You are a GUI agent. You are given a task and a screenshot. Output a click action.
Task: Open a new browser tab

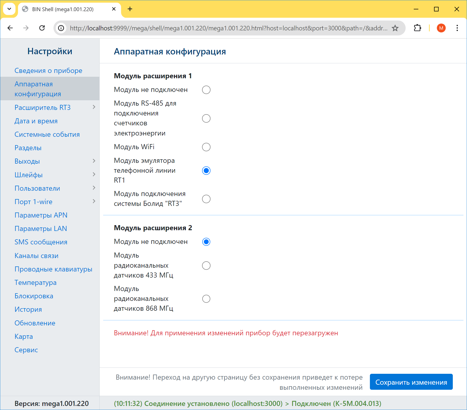(130, 9)
